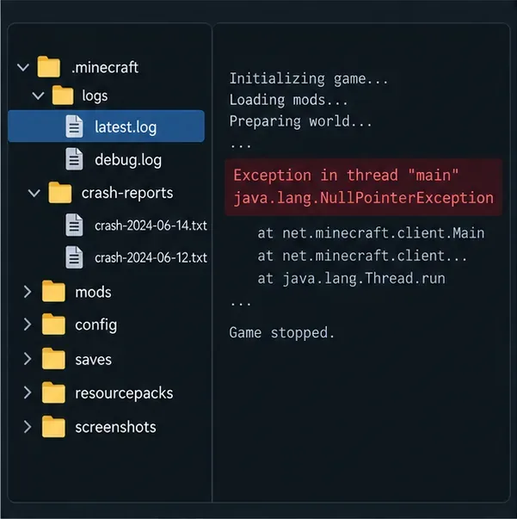517x519 pixels.
Task: Expand the screenshots folder chevron
Action: point(28,427)
